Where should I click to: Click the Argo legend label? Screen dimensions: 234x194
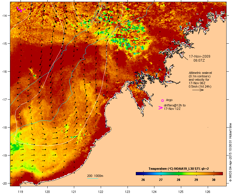(x=169, y=100)
